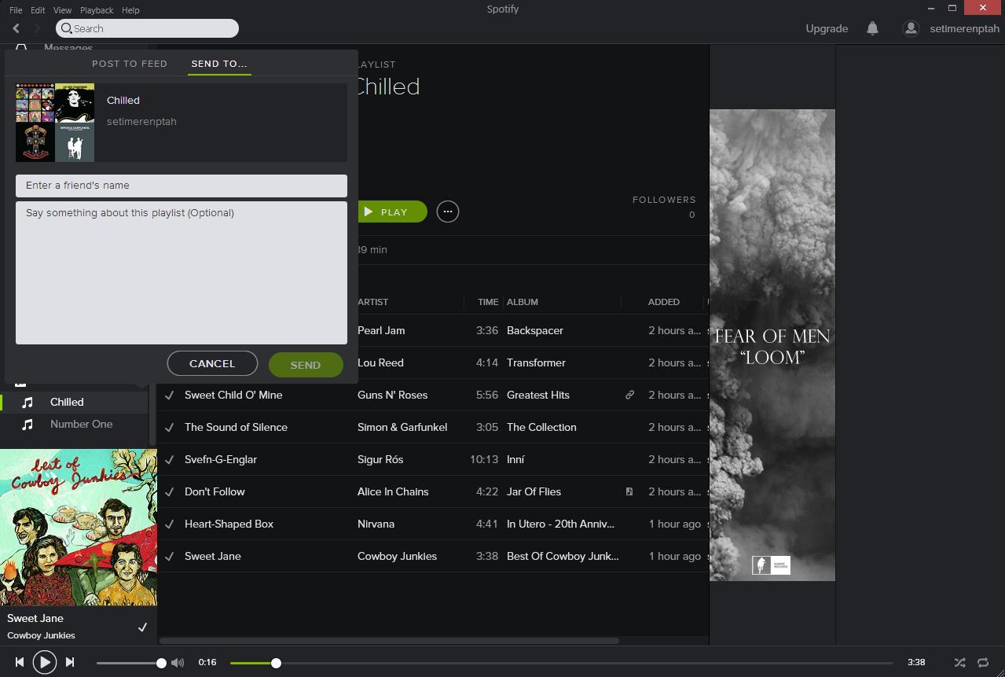Open the Playback menu

coord(97,10)
